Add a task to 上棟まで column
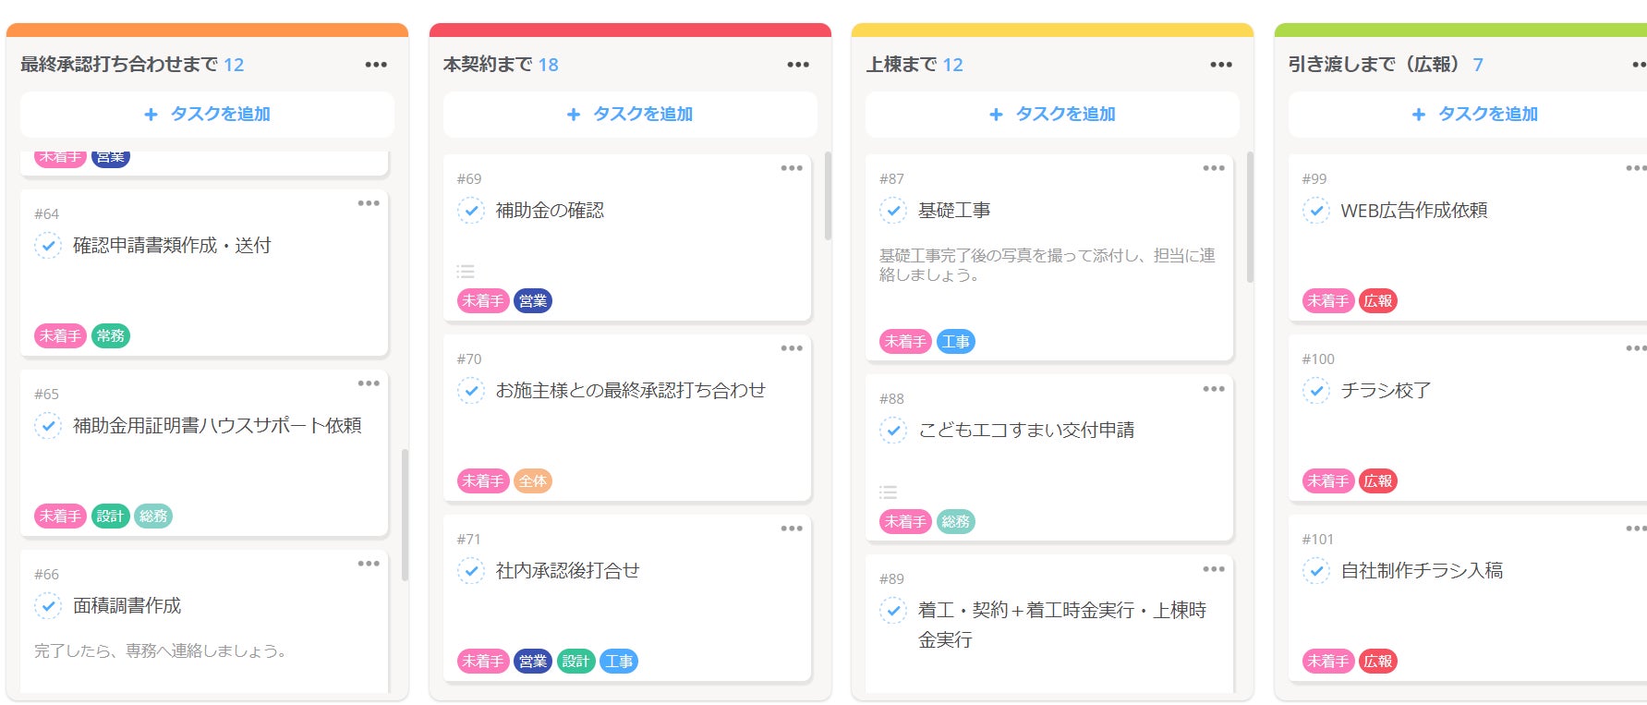The width and height of the screenshot is (1647, 705). click(x=1052, y=115)
